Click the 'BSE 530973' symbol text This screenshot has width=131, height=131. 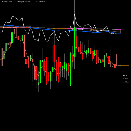(x=40, y=2)
